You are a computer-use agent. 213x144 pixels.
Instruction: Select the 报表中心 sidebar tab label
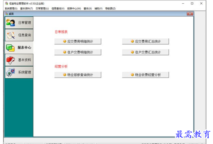[24, 48]
